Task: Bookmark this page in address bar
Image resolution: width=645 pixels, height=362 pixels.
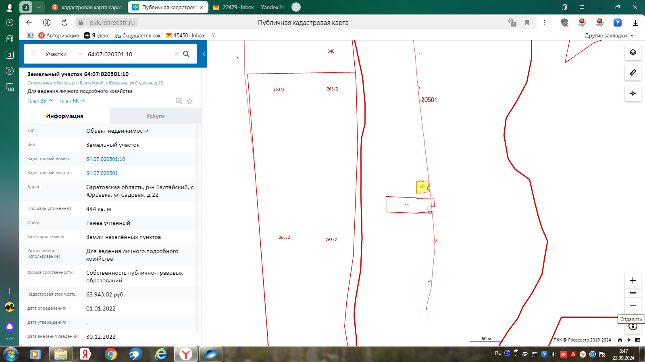Action: coord(526,23)
